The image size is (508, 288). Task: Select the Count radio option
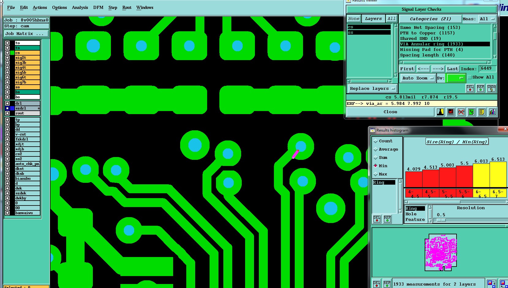pos(376,141)
